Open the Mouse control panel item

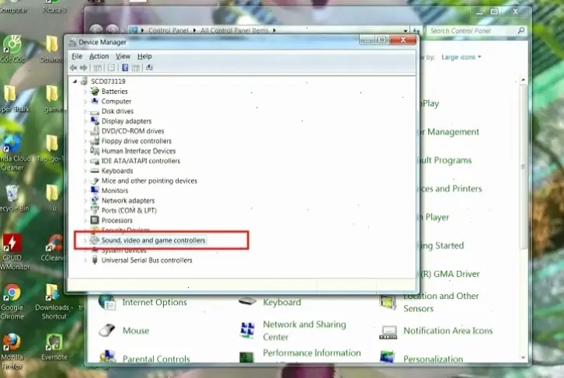135,331
